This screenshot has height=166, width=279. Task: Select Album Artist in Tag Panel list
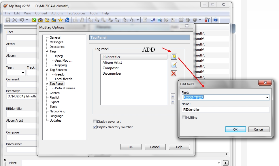tap(134, 63)
